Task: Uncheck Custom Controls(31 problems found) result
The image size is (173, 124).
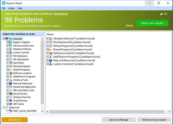Action: tap(48, 64)
